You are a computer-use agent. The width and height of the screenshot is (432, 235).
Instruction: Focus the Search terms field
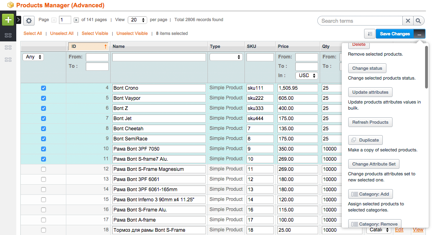click(360, 21)
